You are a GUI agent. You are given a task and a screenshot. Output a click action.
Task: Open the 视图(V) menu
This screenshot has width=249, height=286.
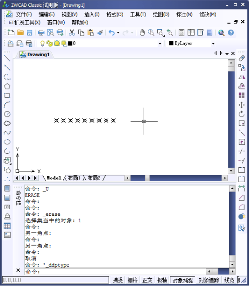pyautogui.click(x=70, y=14)
